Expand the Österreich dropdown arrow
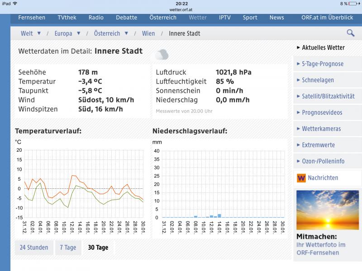362x271 pixels. [126, 33]
